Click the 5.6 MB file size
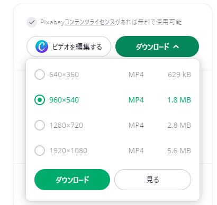This screenshot has width=217, height=205. (x=179, y=151)
